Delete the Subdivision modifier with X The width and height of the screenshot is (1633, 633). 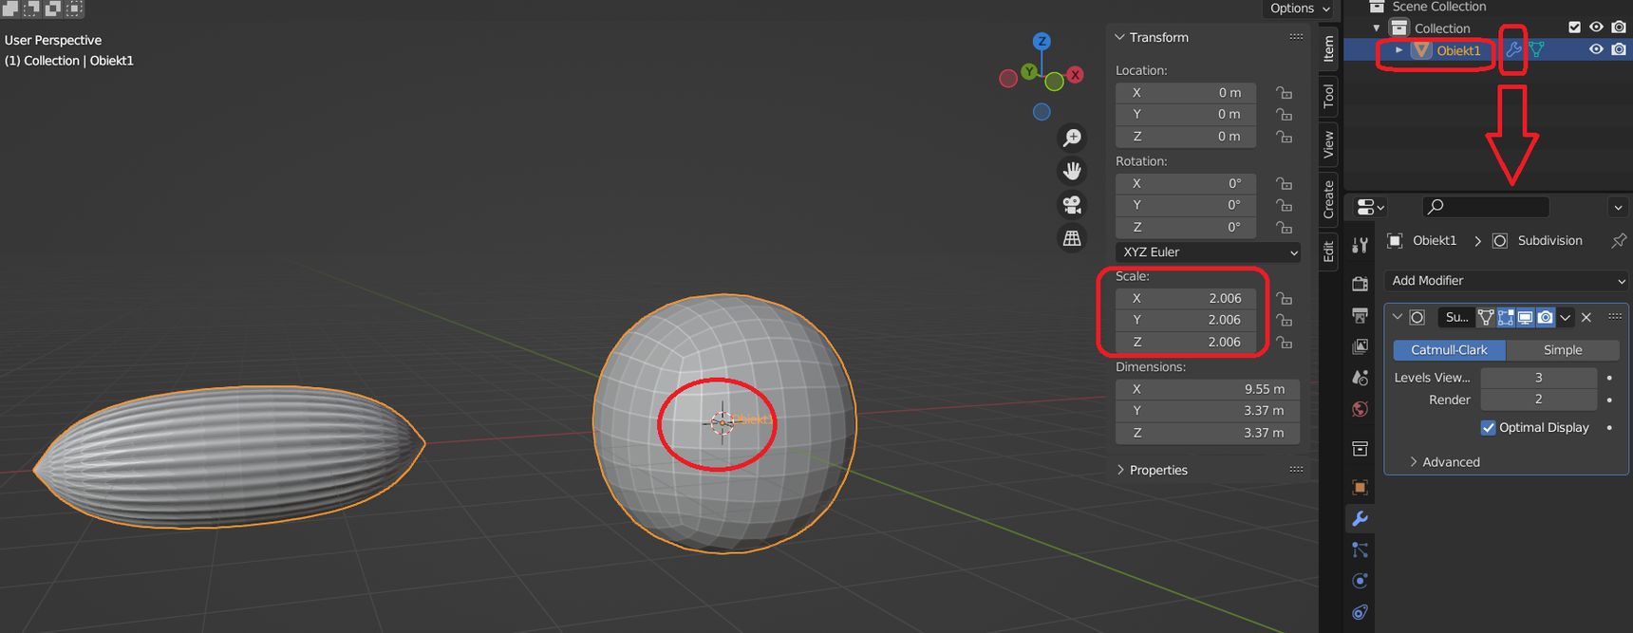pos(1586,317)
